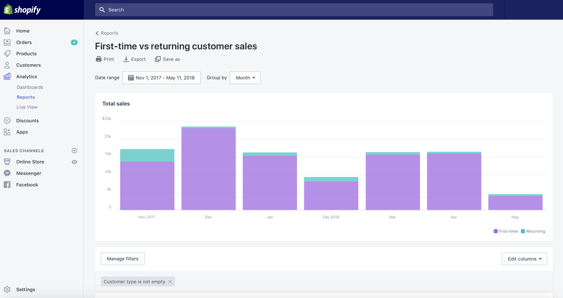Click the Apps grid icon
Viewport: 563px width, 298px height.
click(x=7, y=132)
